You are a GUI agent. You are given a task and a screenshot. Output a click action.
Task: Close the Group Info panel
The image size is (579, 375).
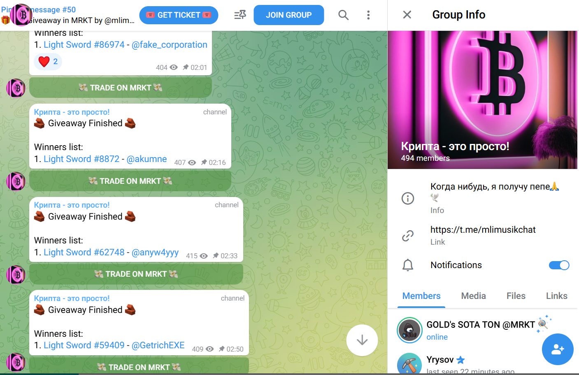click(407, 15)
